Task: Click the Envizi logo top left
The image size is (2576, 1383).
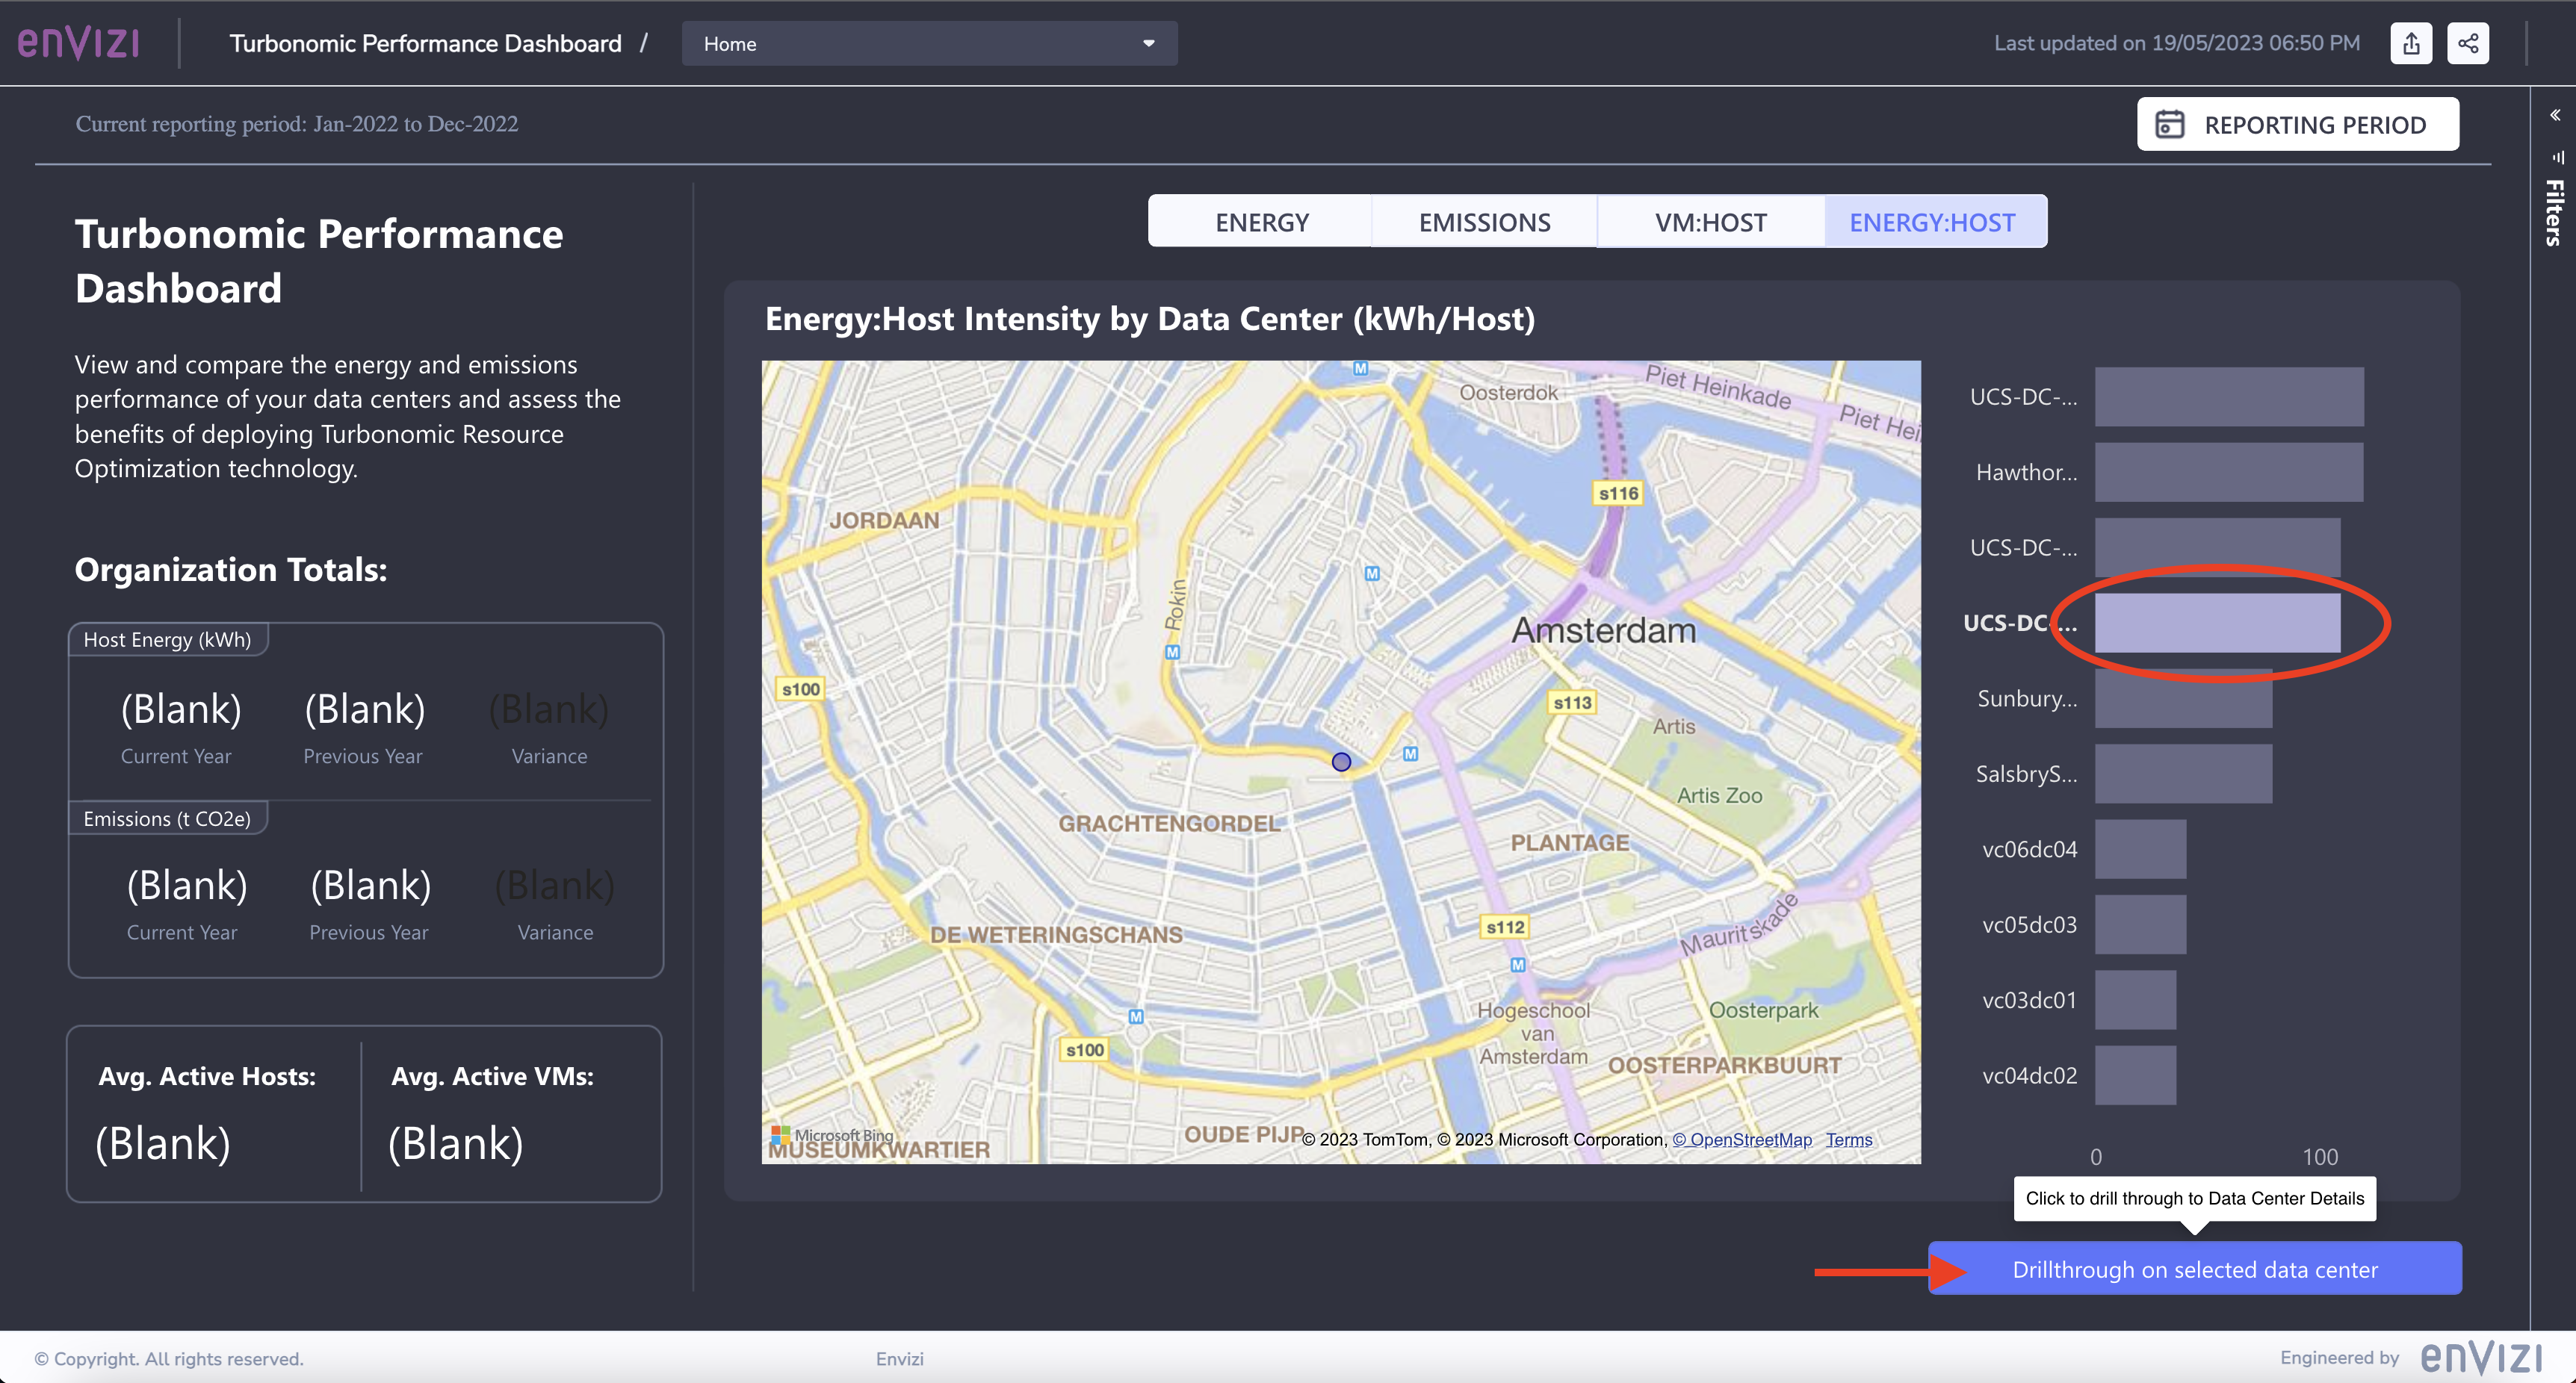Action: 79,43
